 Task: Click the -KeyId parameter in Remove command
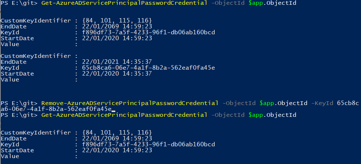(x=323, y=103)
